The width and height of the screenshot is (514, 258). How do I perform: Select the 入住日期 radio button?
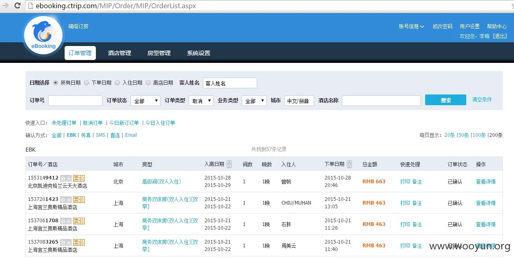tap(116, 82)
